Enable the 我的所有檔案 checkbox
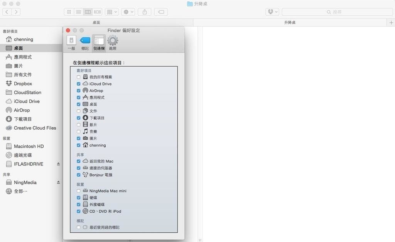Screen dimensions: 395x242 79,77
